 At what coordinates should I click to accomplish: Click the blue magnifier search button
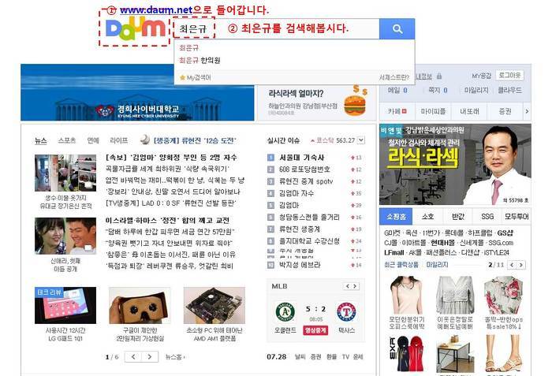397,29
